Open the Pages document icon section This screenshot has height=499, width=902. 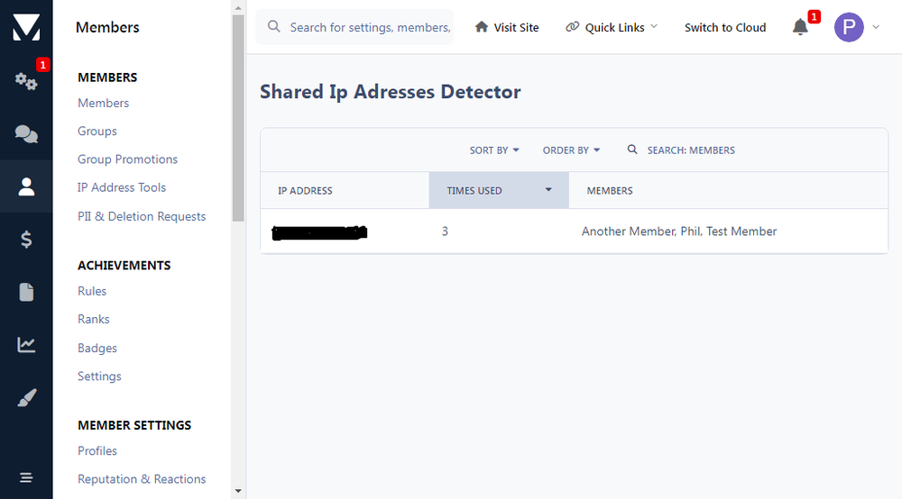tap(26, 292)
